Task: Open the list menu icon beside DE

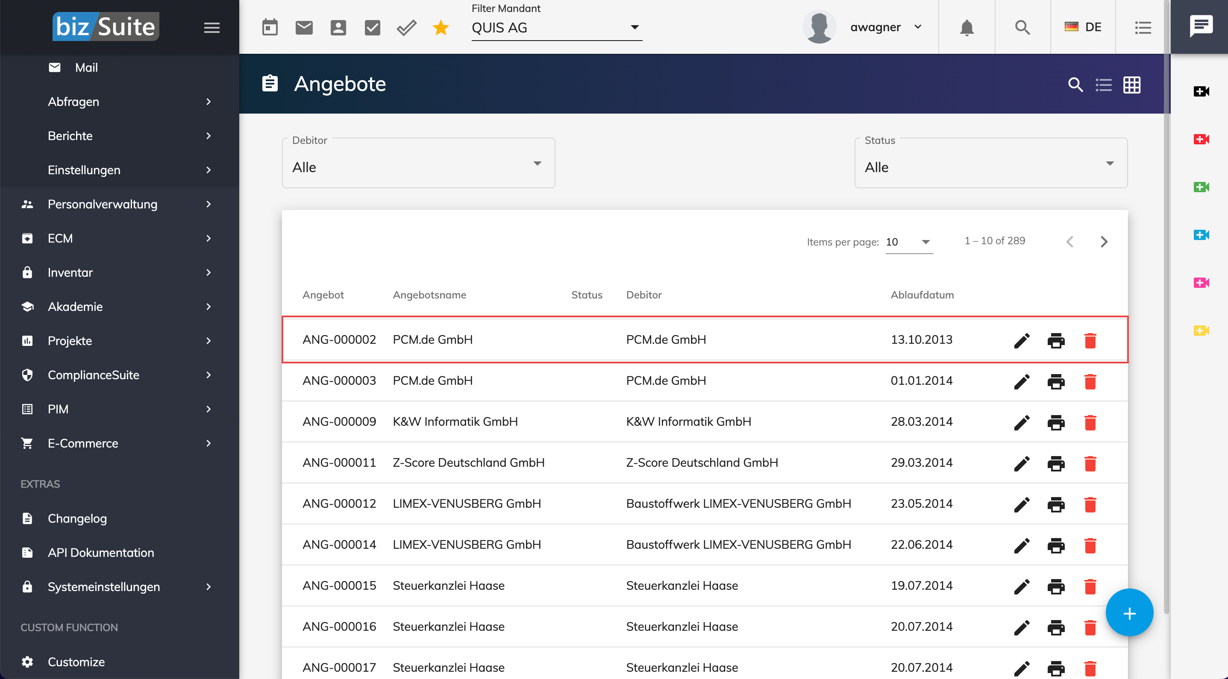Action: click(1143, 27)
